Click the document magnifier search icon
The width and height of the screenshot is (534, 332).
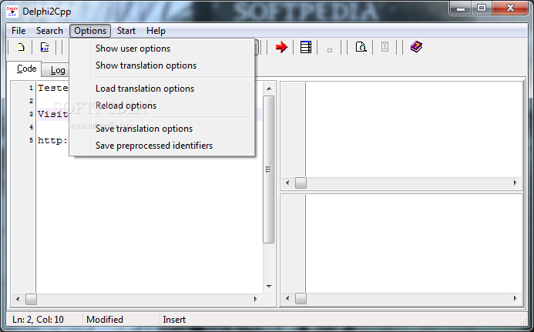click(361, 47)
